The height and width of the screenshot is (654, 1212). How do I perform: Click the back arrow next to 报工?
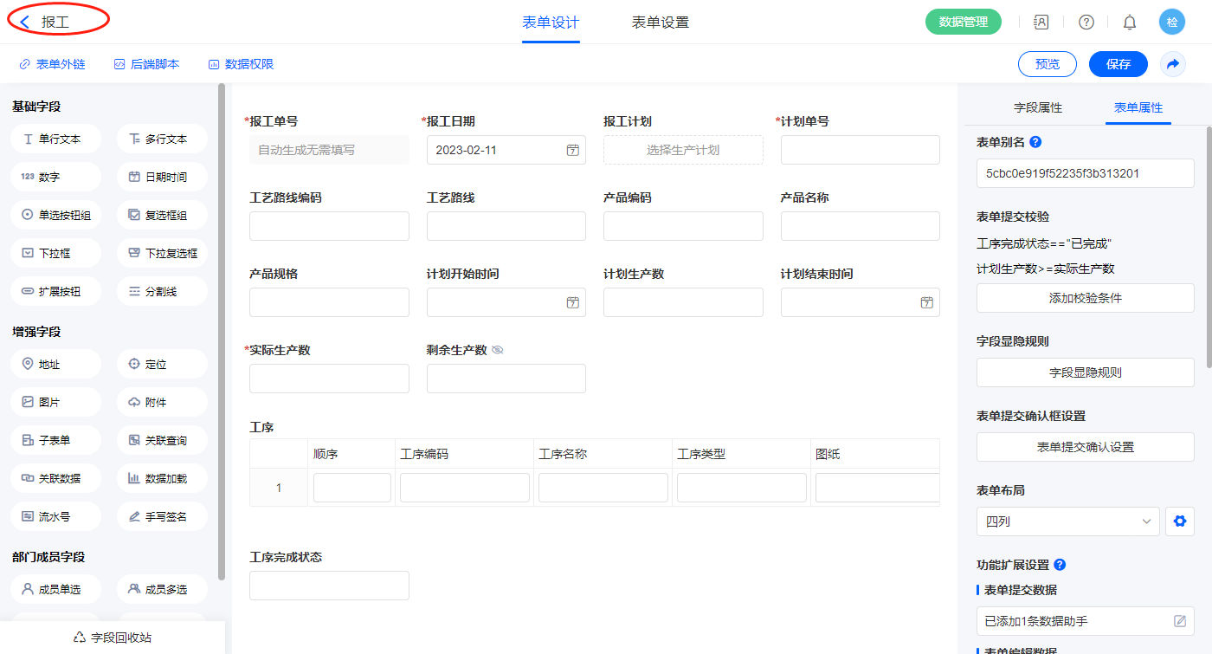(x=24, y=22)
